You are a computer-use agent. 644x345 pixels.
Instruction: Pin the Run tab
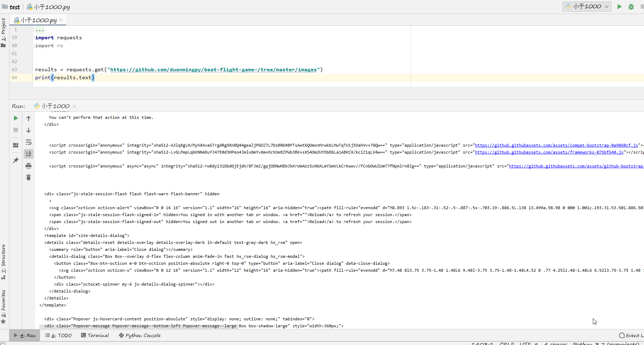[16, 161]
